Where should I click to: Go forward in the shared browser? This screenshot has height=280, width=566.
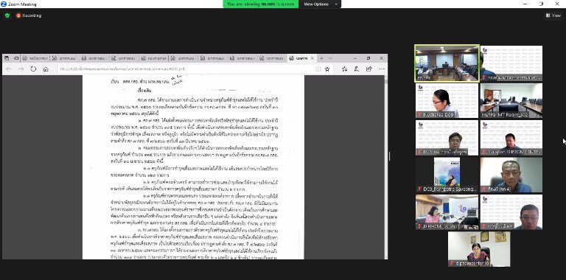(21, 69)
